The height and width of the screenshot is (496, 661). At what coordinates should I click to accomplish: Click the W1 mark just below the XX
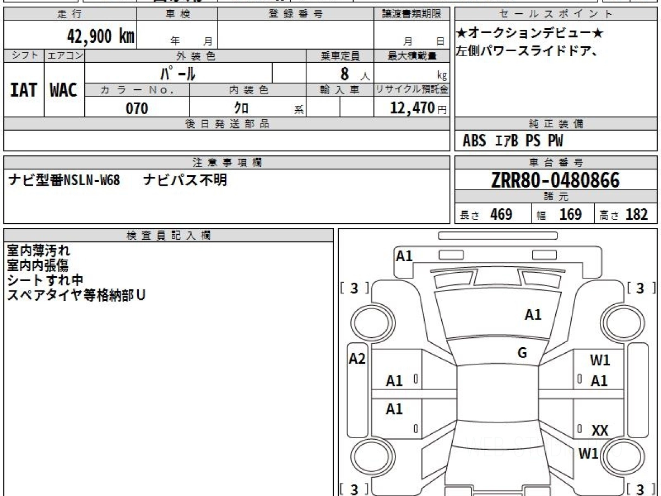[588, 454]
